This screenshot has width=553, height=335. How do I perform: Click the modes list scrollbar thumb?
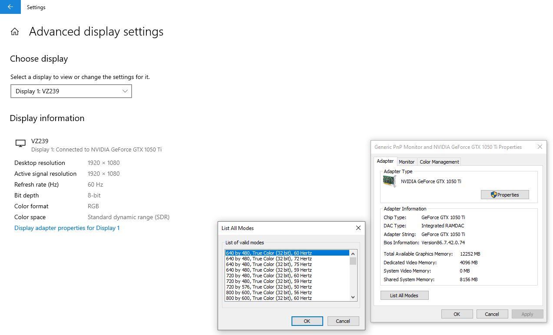353,261
